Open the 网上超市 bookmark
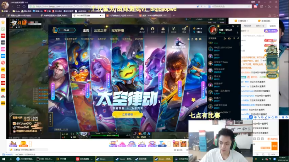The image size is (289, 162). [57, 11]
